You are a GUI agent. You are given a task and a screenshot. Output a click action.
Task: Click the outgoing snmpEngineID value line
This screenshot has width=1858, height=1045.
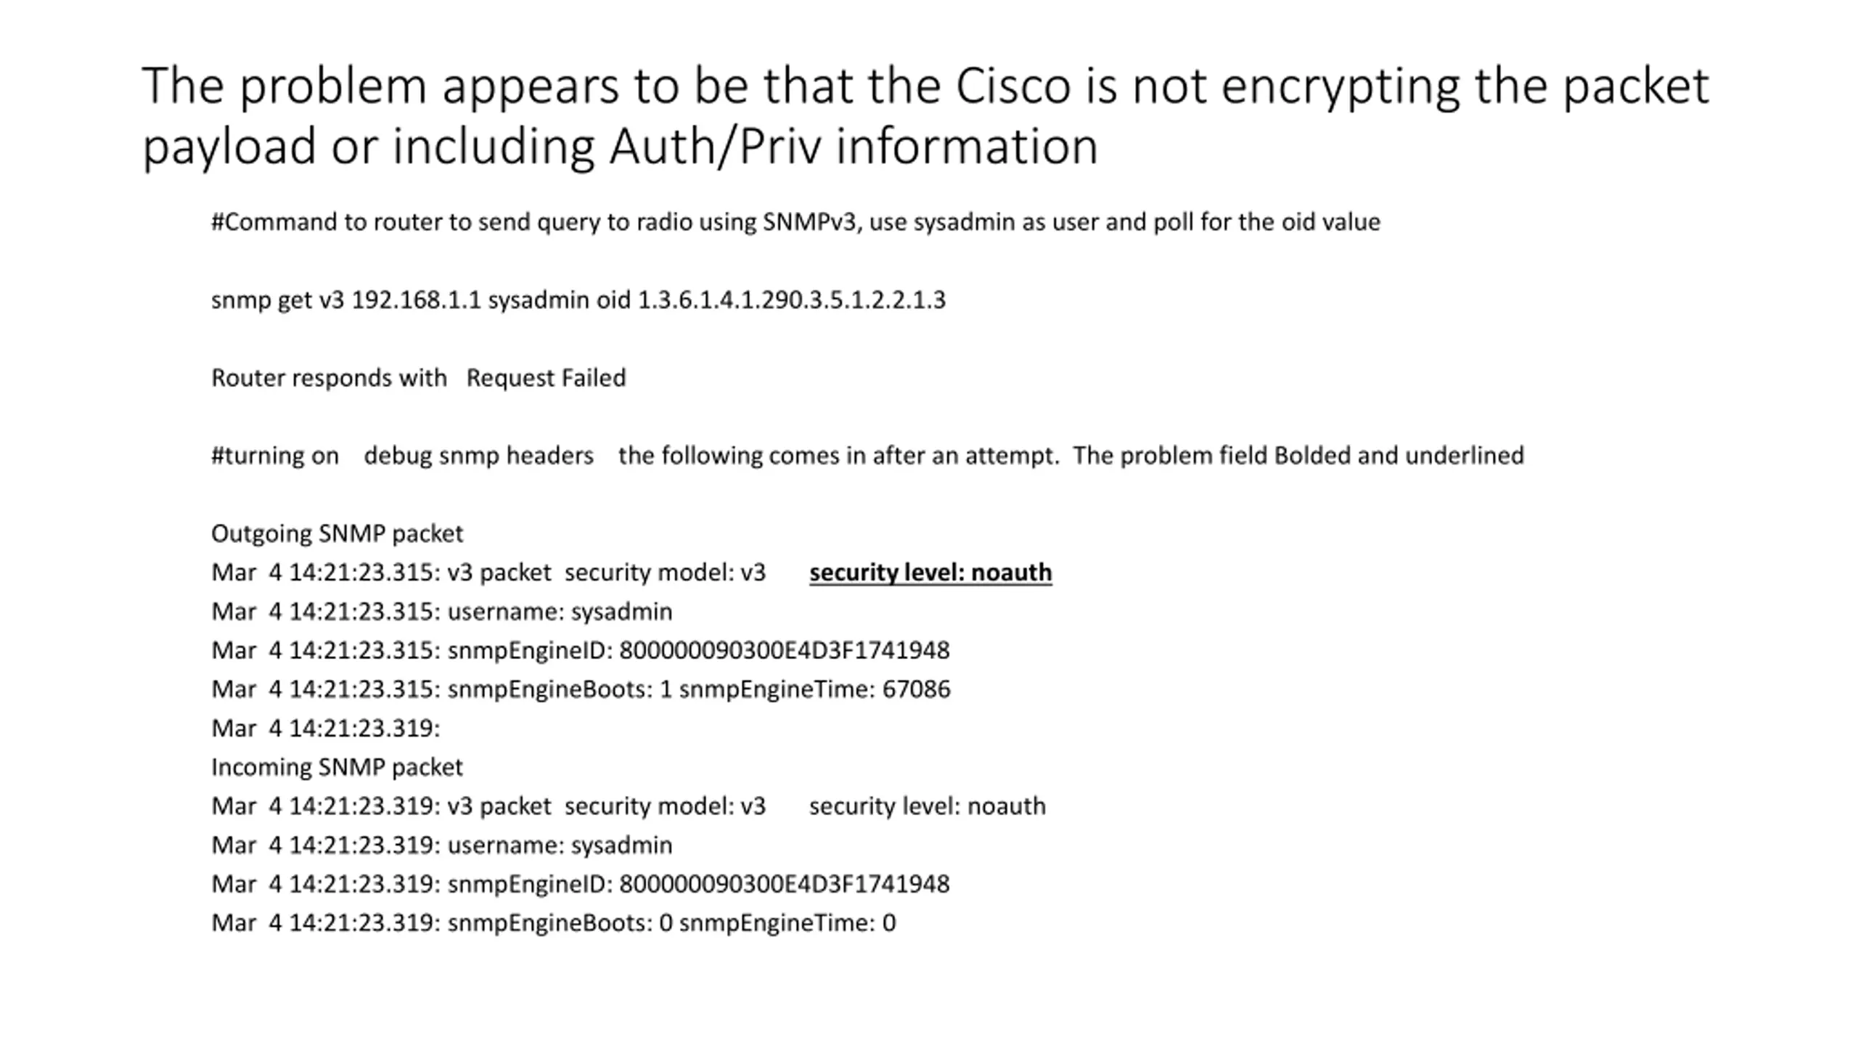580,650
